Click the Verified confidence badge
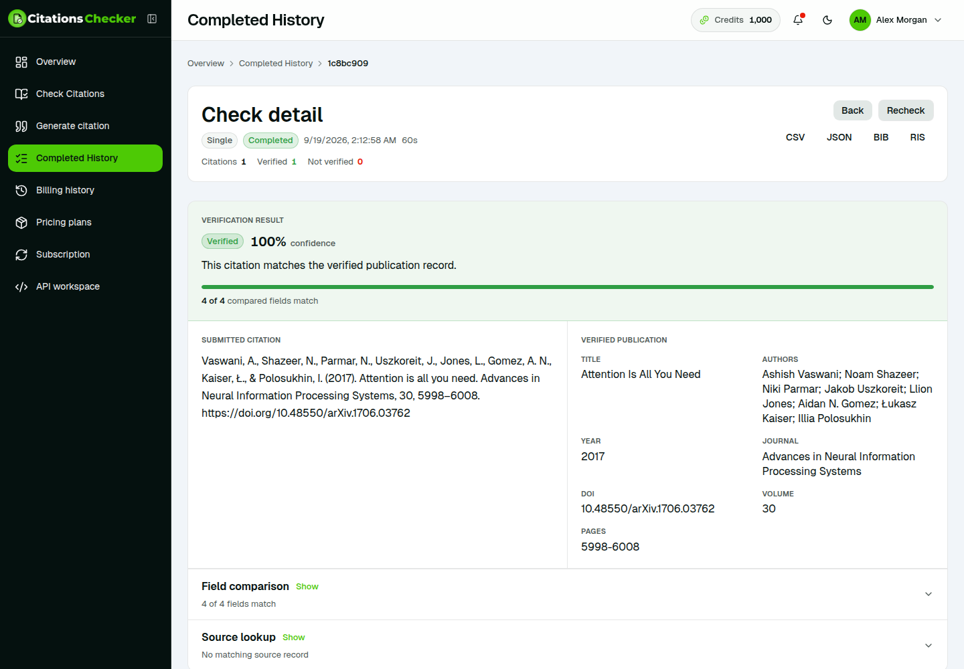Viewport: 964px width, 669px height. (222, 242)
